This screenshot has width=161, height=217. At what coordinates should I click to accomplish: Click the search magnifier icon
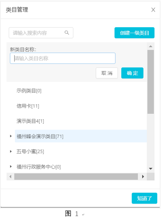tap(67, 33)
